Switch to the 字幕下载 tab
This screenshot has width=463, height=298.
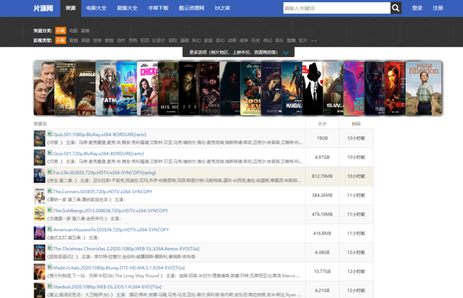[158, 8]
